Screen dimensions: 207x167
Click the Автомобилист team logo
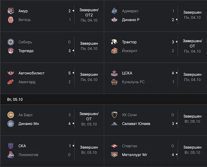(10, 73)
